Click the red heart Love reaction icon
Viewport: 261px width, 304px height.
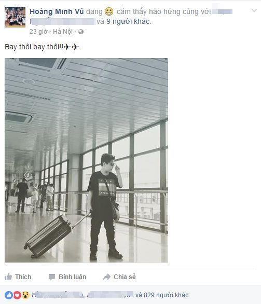17,295
